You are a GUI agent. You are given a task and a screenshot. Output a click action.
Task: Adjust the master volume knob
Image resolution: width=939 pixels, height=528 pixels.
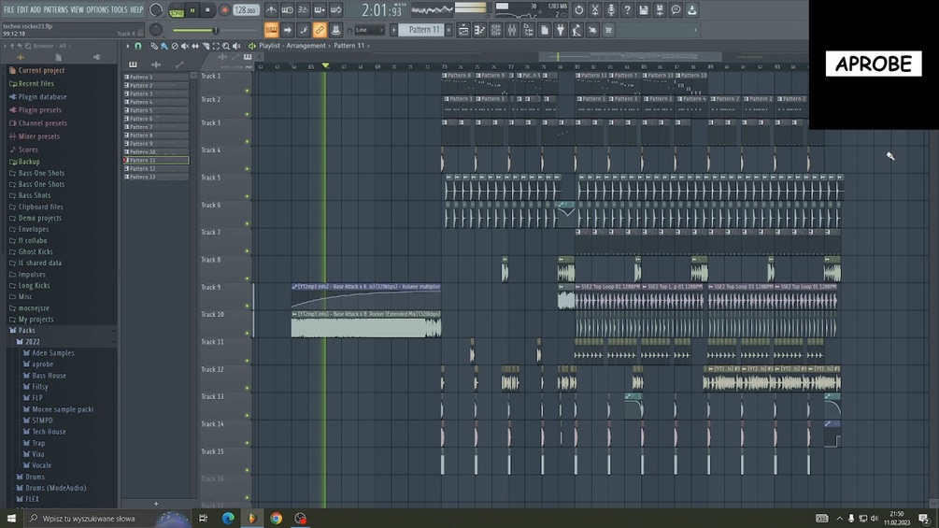(156, 9)
